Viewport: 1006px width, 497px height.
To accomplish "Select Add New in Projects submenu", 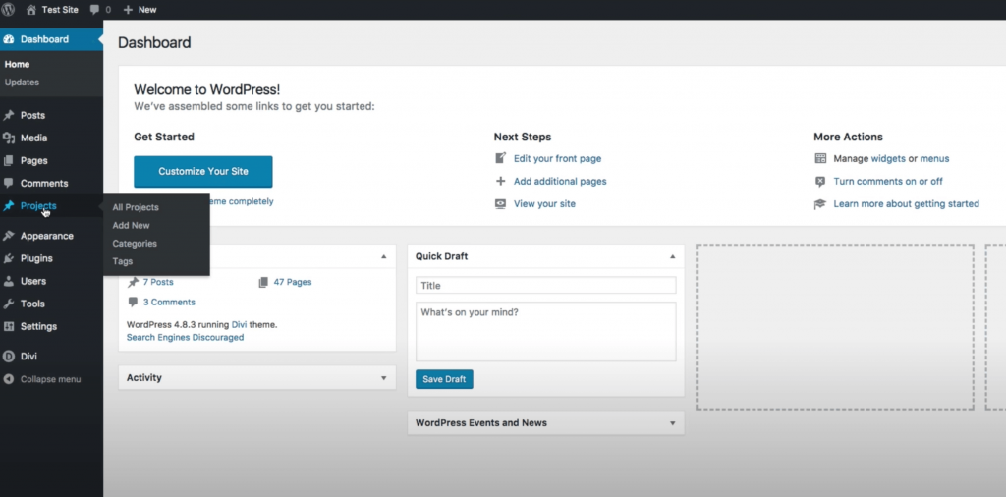I will click(131, 226).
